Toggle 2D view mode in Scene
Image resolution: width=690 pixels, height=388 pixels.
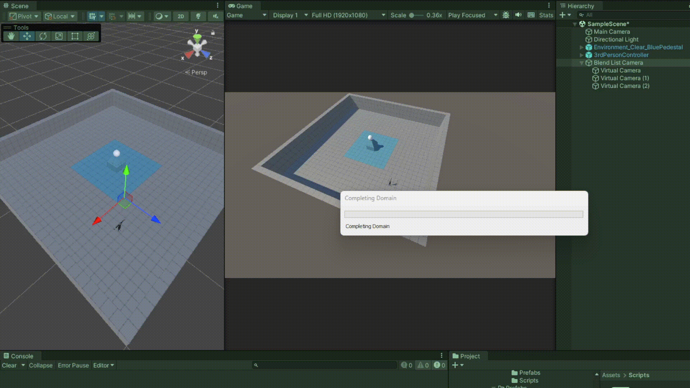[x=181, y=16]
